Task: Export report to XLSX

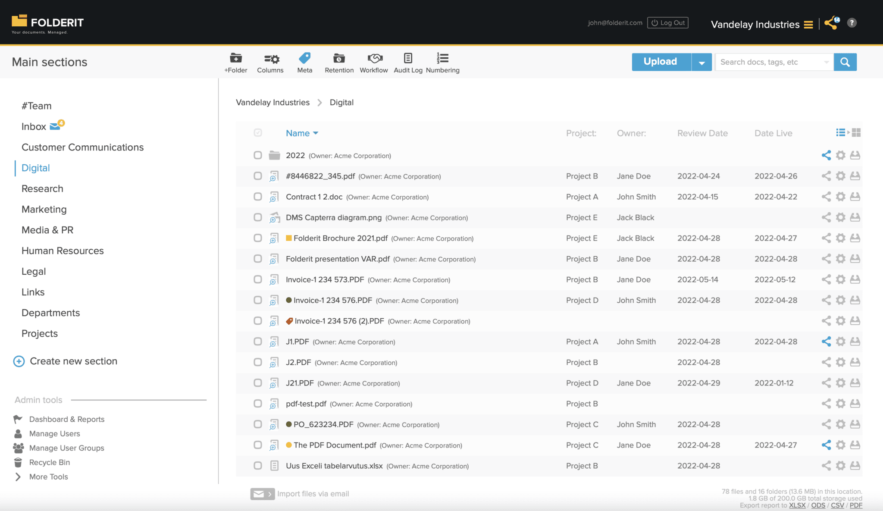Action: 797,505
